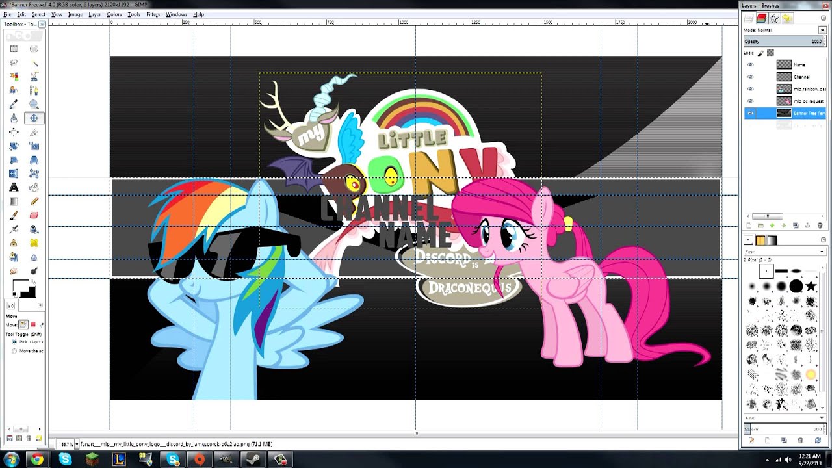Image resolution: width=832 pixels, height=468 pixels.
Task: Switch to the Paths dock tab
Action: (x=775, y=18)
